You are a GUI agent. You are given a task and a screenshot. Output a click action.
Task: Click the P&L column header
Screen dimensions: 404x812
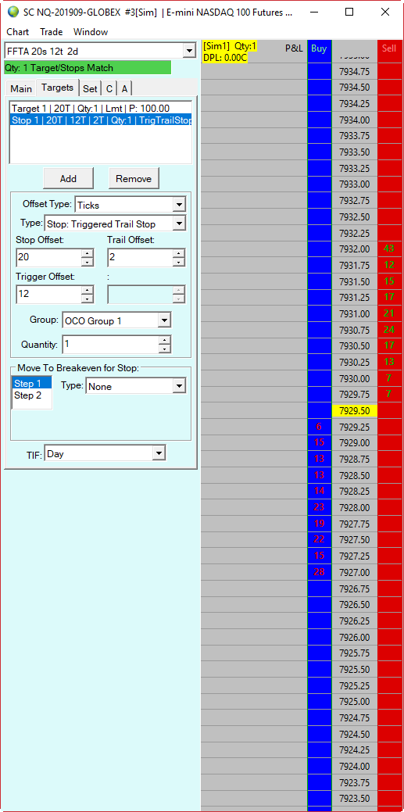294,48
